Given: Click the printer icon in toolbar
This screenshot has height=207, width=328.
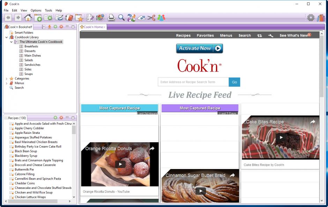Looking at the screenshot, I should tap(111, 18).
